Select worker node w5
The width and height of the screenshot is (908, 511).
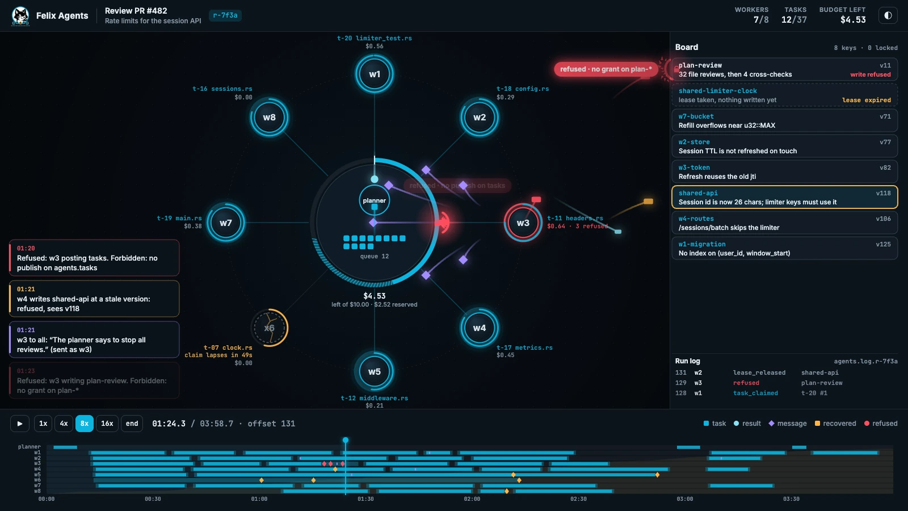(375, 371)
